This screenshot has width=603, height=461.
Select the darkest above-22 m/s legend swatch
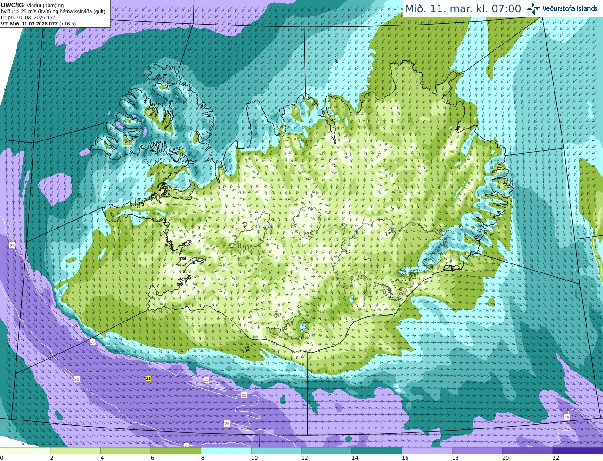(578, 451)
